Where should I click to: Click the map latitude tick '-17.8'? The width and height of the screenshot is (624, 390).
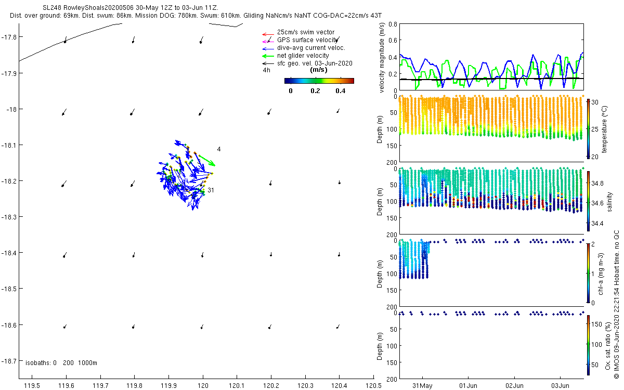pos(10,37)
